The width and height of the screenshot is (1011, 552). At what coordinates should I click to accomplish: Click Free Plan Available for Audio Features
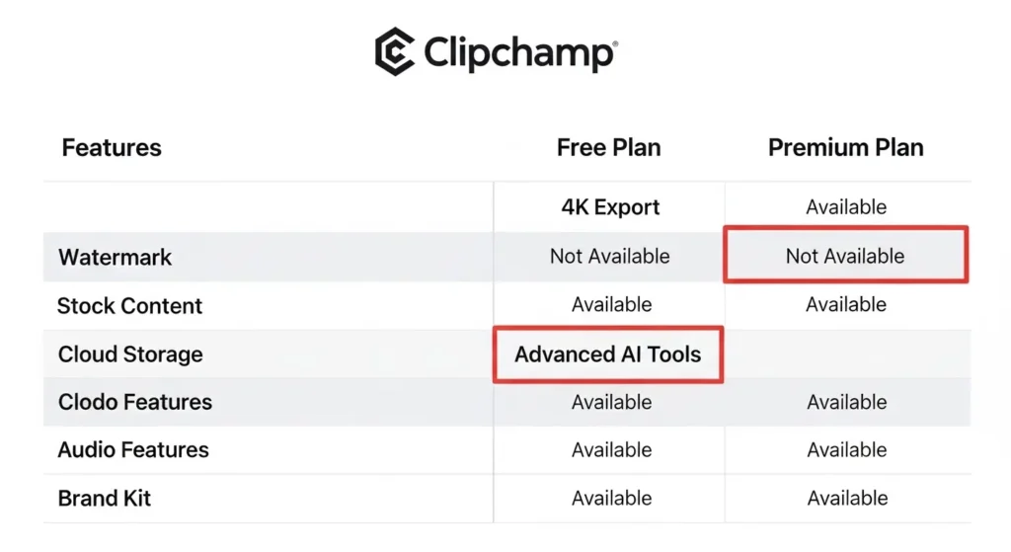point(611,450)
